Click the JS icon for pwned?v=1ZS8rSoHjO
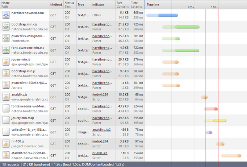Viewport: 247px width, 167px height. [6, 85]
